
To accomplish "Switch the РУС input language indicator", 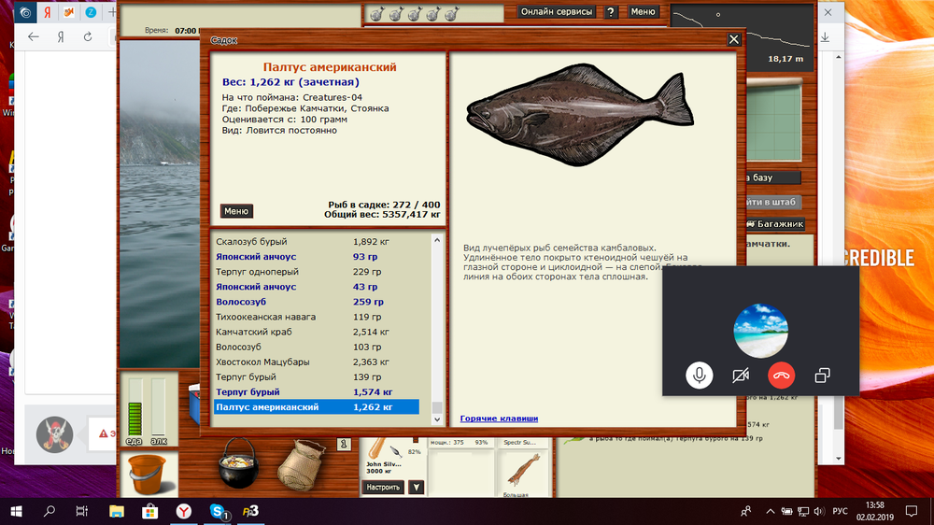I will (840, 511).
